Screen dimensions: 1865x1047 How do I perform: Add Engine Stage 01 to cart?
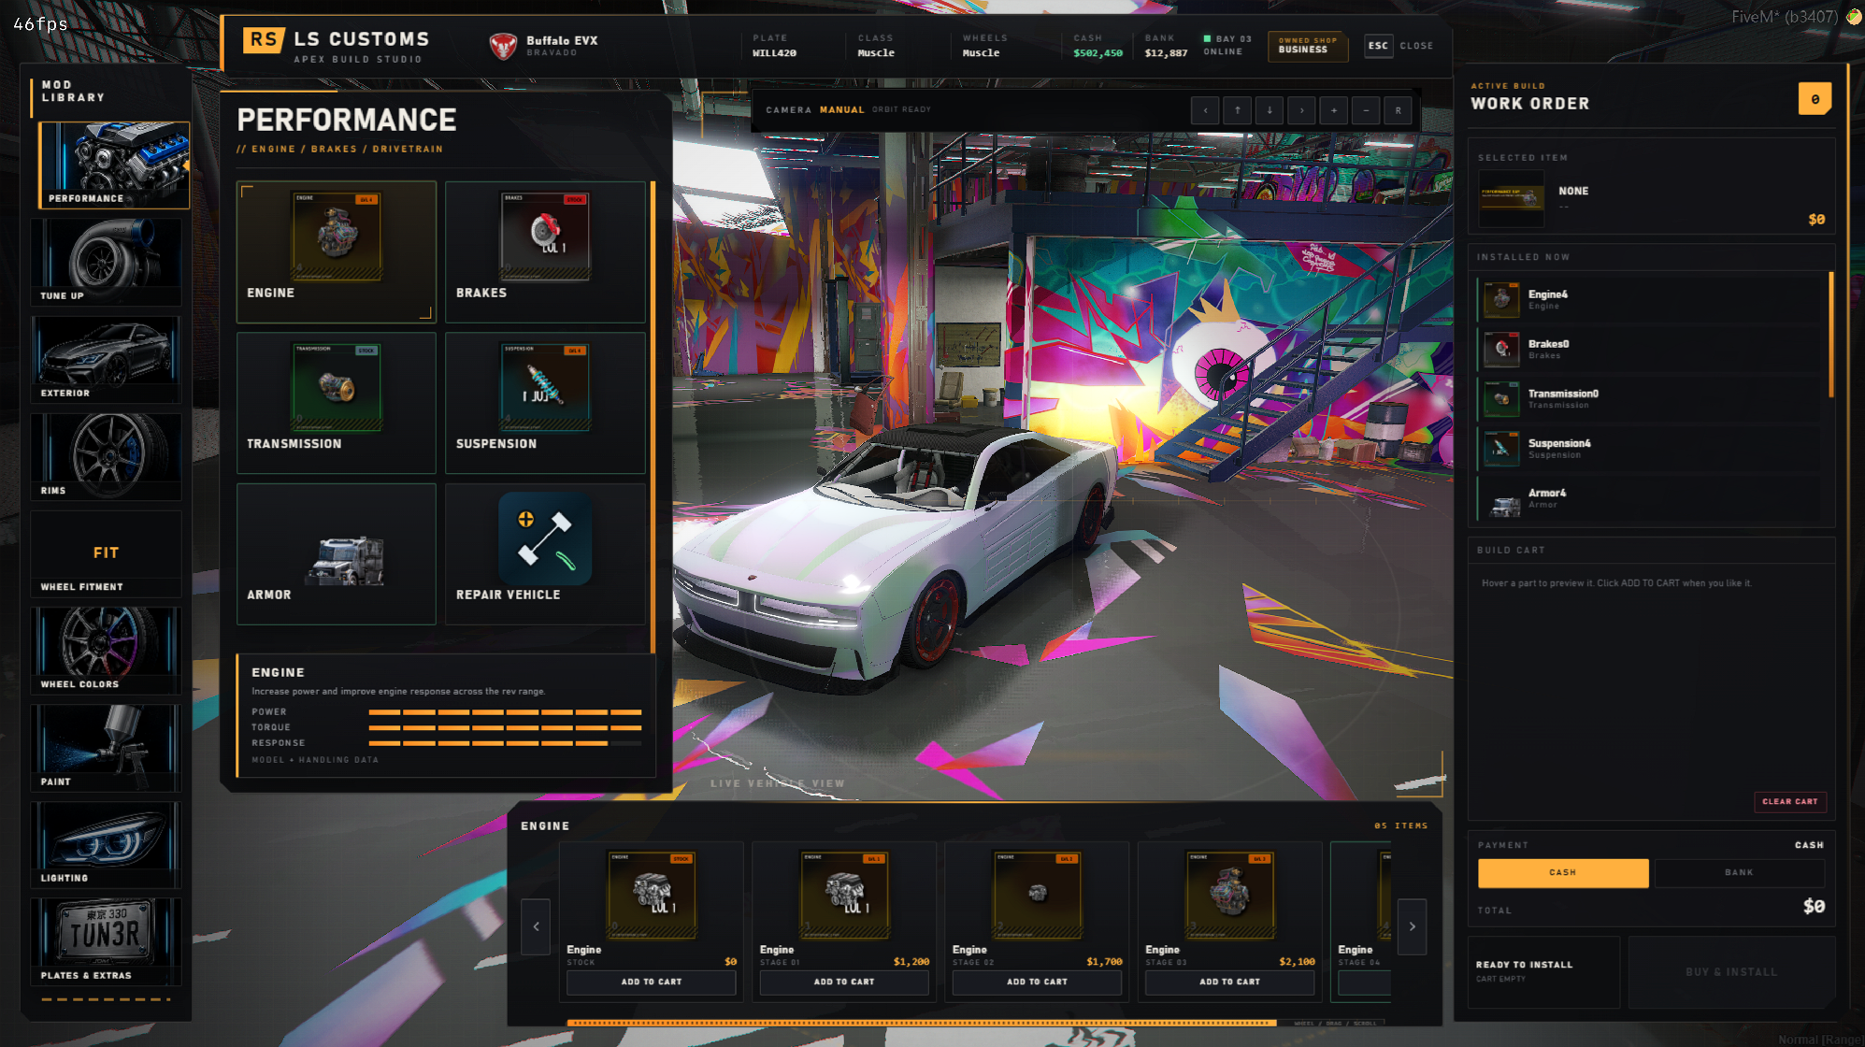click(844, 982)
